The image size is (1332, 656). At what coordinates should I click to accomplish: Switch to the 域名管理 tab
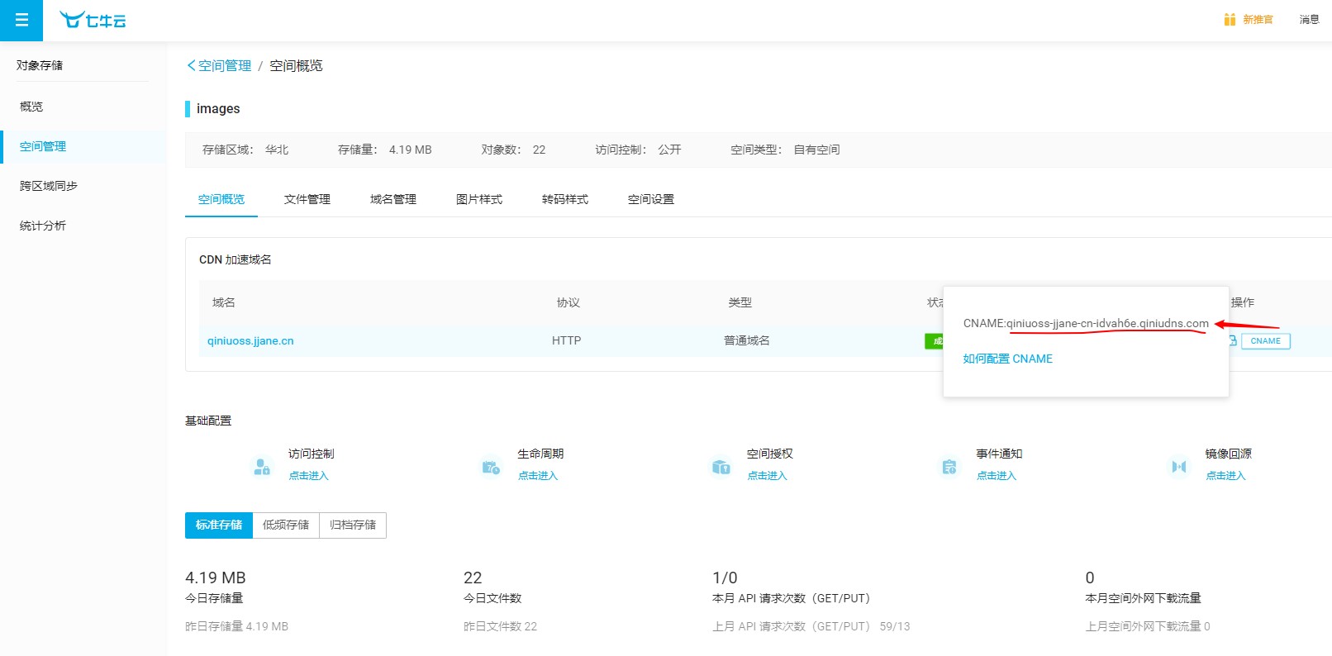(x=393, y=199)
